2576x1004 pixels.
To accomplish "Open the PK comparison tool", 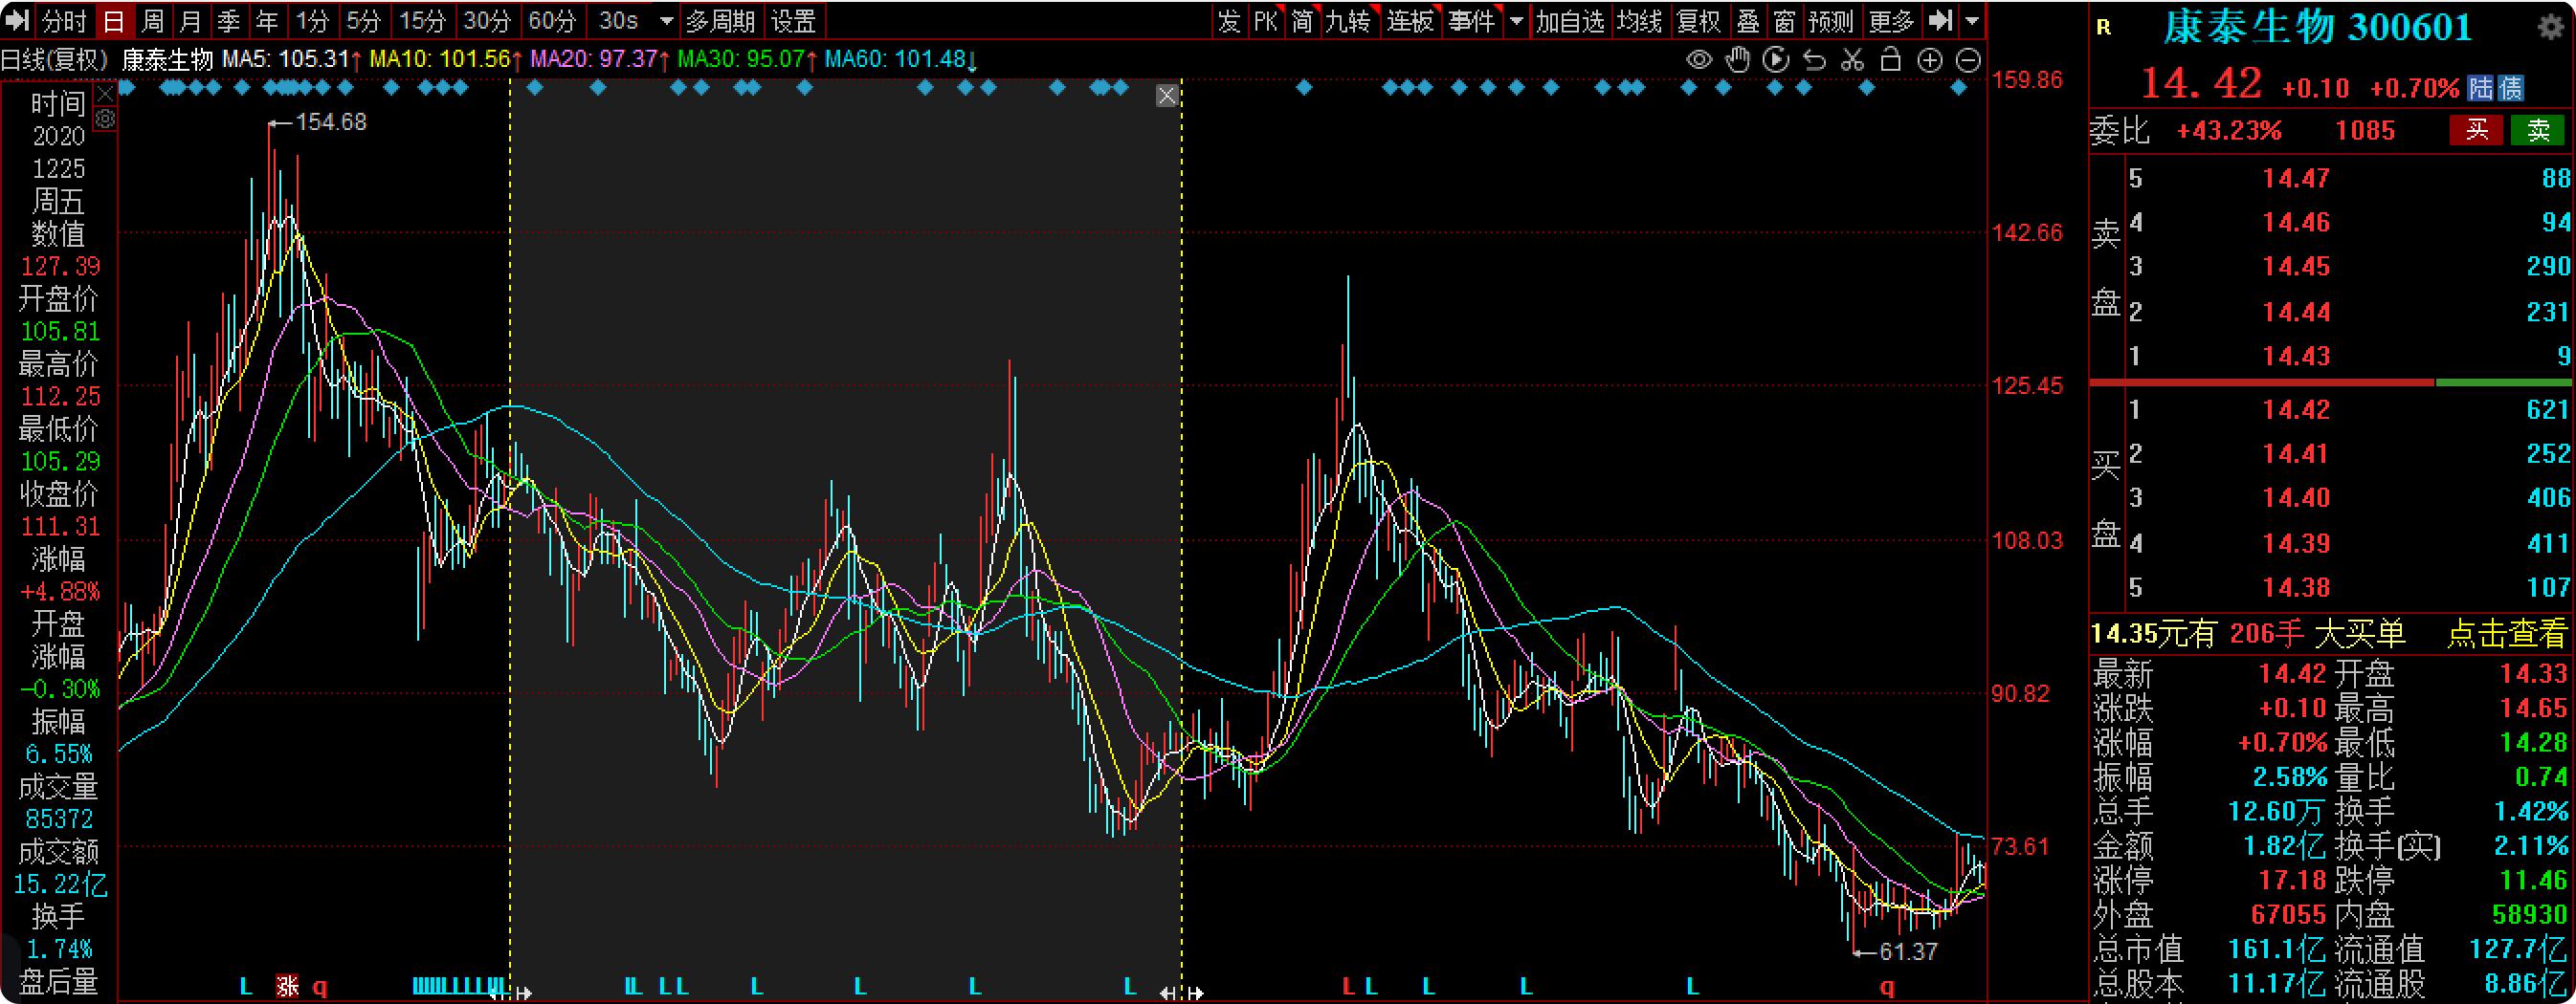I will tap(1266, 20).
